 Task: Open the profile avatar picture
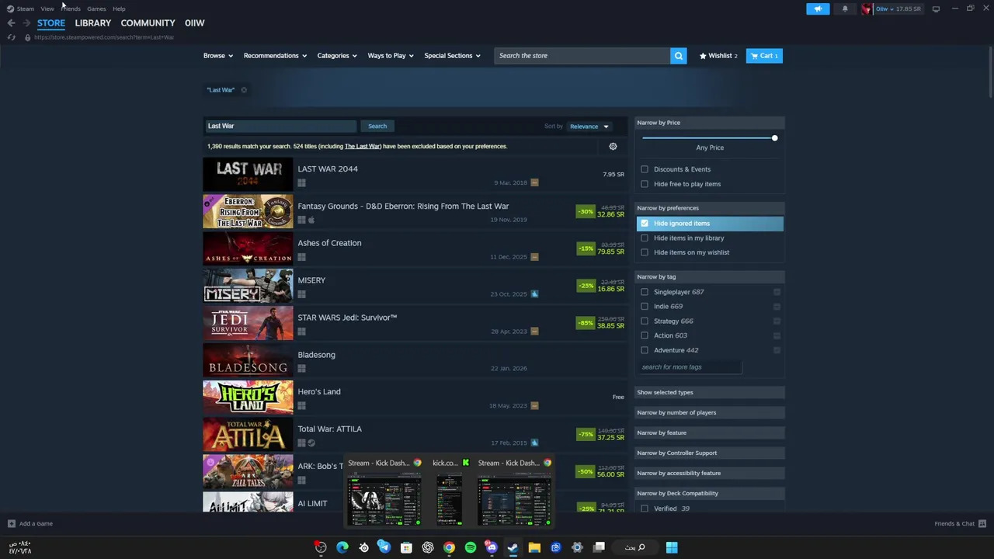pyautogui.click(x=866, y=9)
